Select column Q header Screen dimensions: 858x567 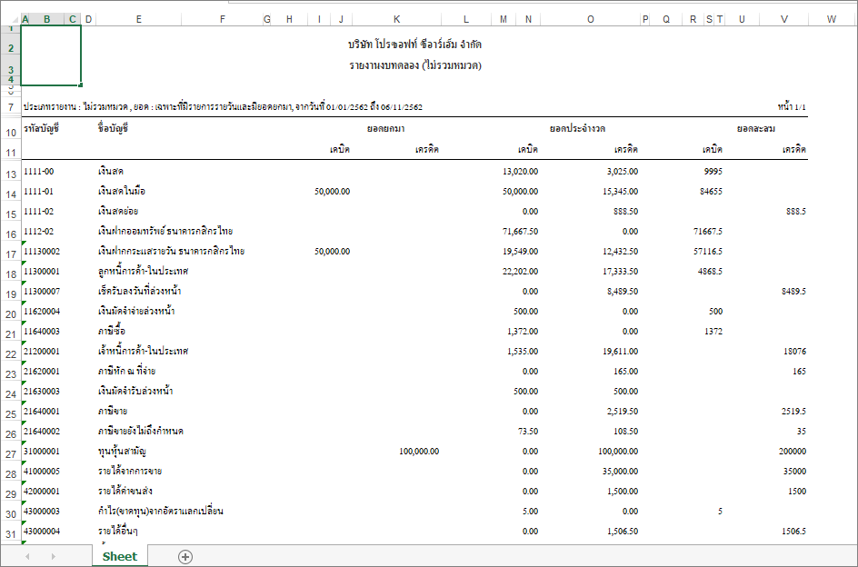(x=666, y=19)
